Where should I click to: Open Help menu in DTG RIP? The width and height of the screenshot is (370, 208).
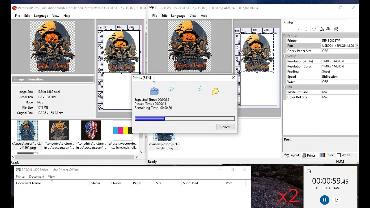[x=204, y=16]
